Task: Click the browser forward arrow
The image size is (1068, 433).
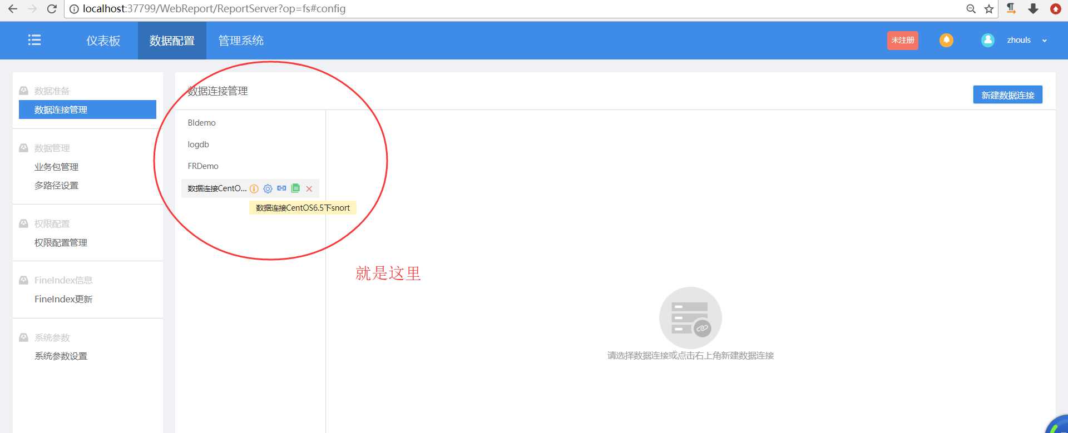Action: [x=32, y=9]
